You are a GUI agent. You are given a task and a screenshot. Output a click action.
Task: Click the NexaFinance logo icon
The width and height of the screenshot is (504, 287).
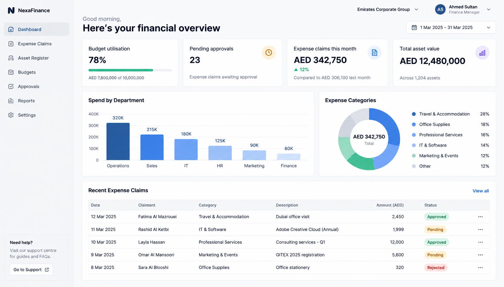click(x=11, y=10)
